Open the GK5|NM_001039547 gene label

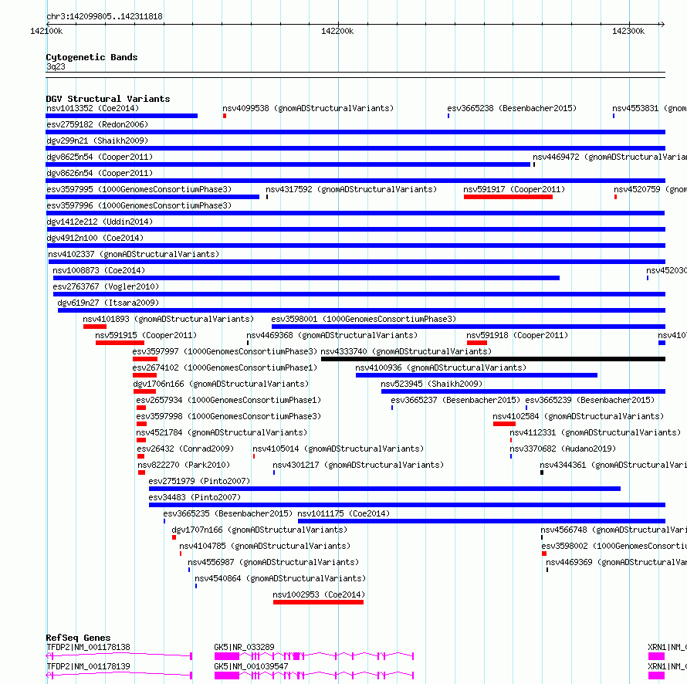pyautogui.click(x=251, y=666)
